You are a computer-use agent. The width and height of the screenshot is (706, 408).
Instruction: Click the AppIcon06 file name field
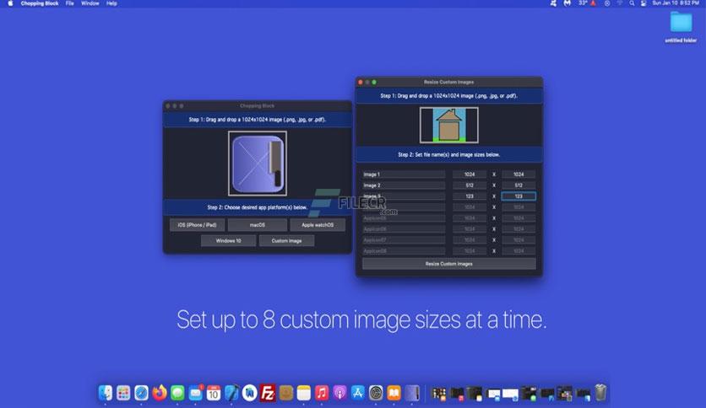click(x=404, y=229)
